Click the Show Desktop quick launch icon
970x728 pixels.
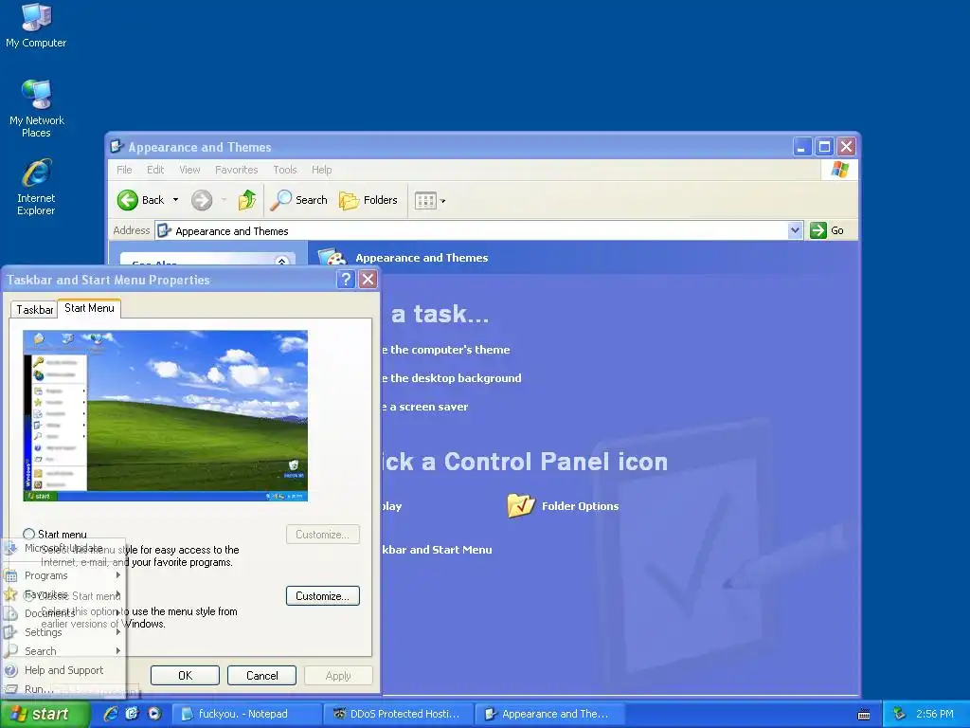pyautogui.click(x=132, y=714)
